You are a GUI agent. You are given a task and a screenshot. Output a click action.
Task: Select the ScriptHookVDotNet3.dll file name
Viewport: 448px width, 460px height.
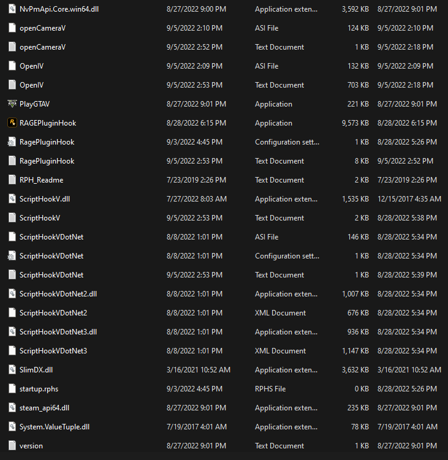click(58, 332)
